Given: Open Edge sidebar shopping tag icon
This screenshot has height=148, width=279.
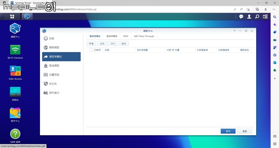Looking at the screenshot, I should coord(275,32).
